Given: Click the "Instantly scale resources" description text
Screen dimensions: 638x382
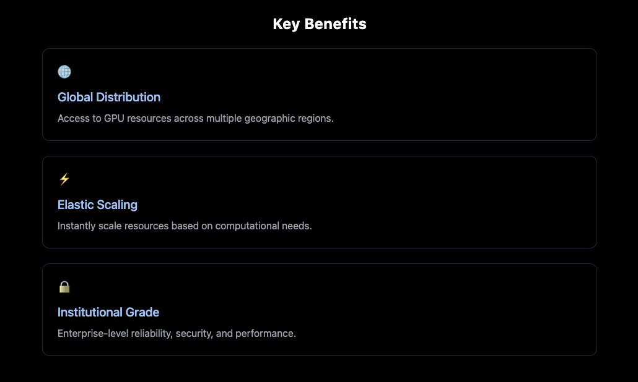Looking at the screenshot, I should tap(185, 226).
